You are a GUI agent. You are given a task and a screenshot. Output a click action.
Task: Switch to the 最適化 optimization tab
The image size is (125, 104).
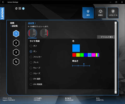click(x=101, y=13)
